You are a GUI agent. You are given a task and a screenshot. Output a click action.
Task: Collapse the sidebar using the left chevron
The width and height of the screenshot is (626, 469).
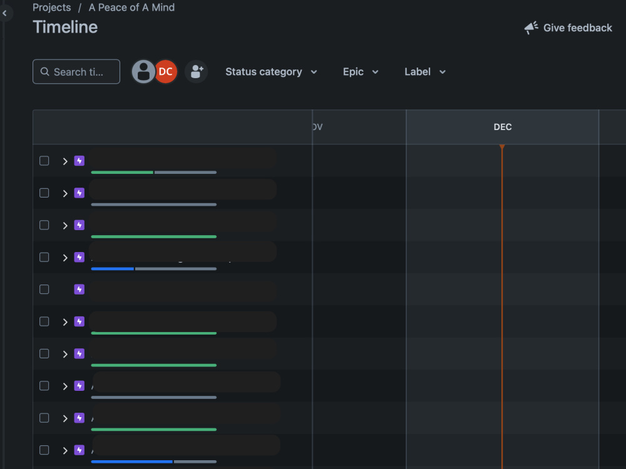pos(5,13)
